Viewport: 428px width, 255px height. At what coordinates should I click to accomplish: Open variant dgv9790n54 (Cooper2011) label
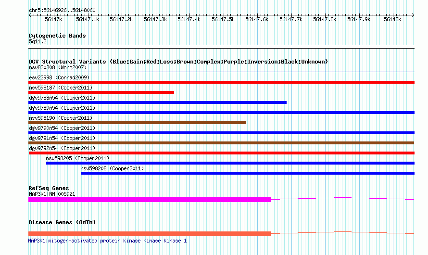62,128
